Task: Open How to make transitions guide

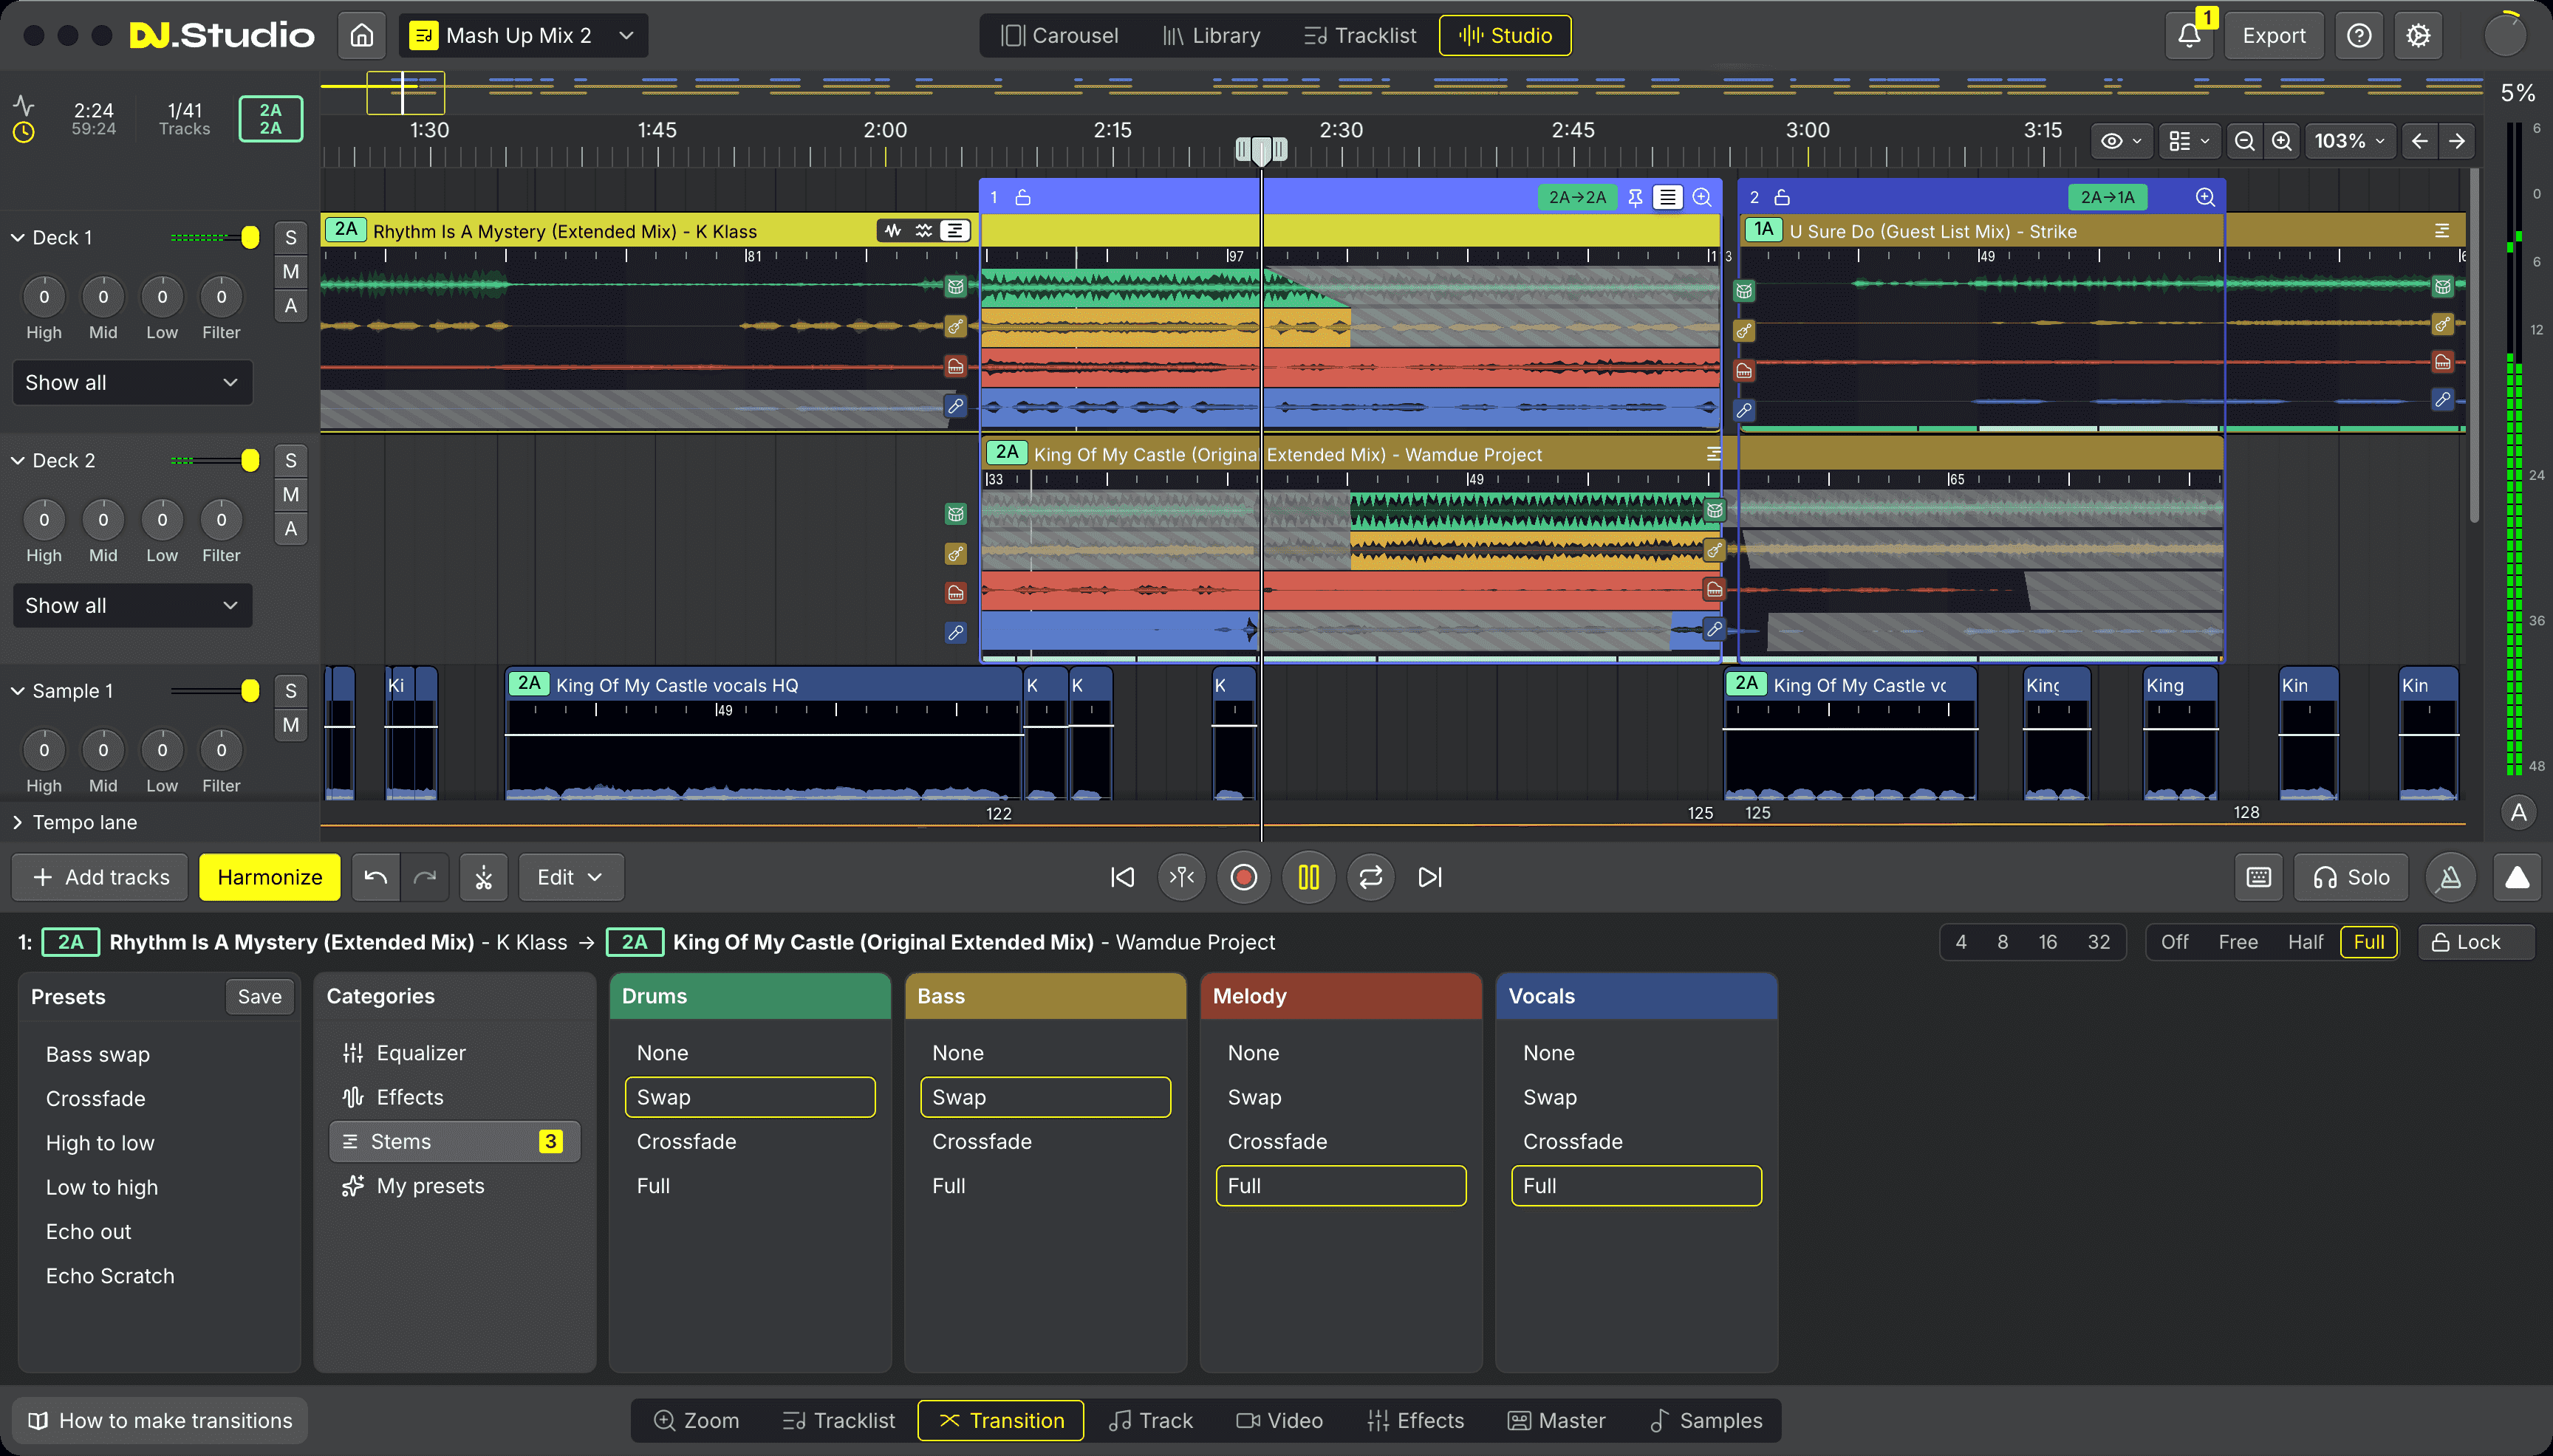Action: pos(160,1420)
